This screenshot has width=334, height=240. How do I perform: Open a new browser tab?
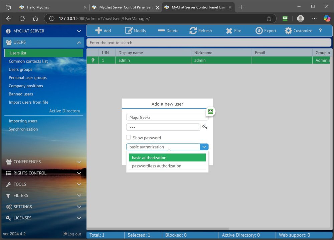[241, 7]
